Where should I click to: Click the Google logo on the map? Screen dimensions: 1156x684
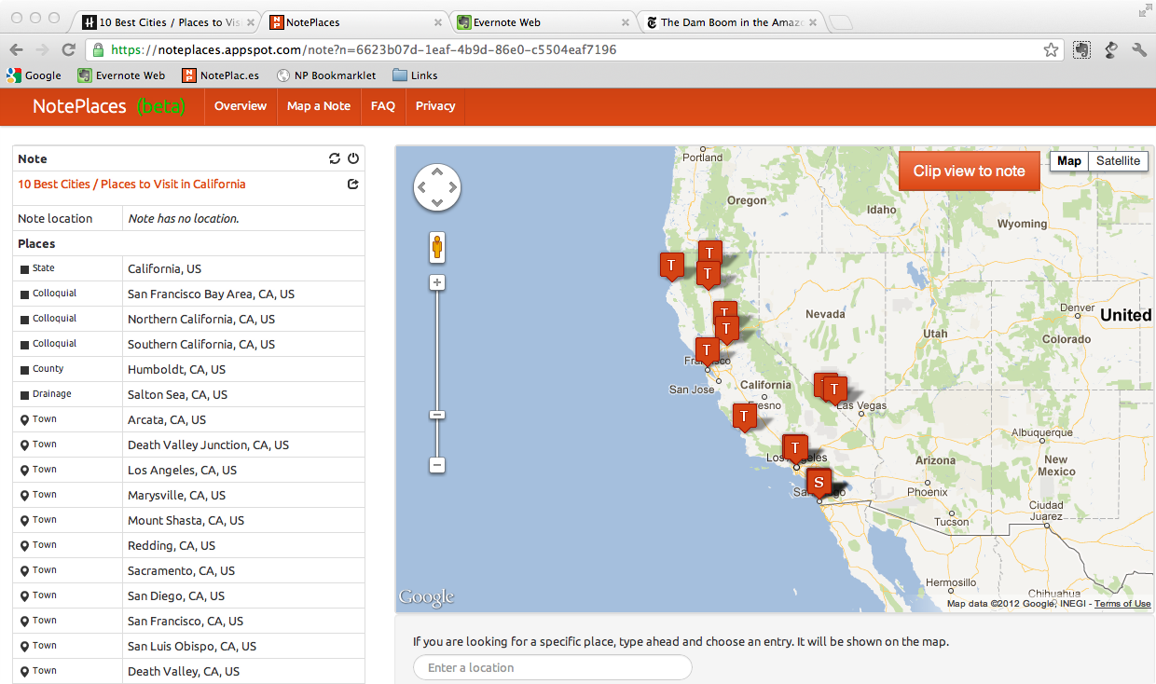pyautogui.click(x=426, y=597)
